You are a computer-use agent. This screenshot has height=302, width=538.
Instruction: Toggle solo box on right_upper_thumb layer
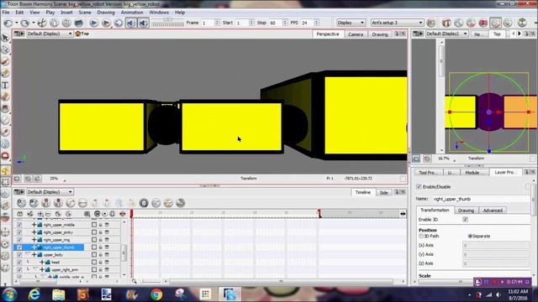pyautogui.click(x=94, y=247)
